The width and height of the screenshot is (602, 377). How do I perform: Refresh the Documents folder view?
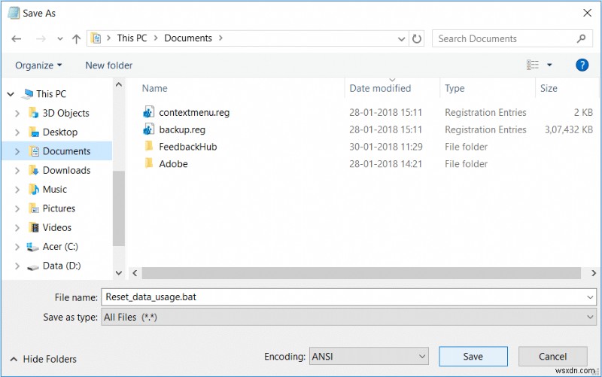417,39
